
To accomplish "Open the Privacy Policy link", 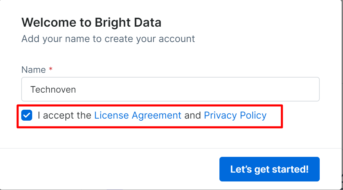I will point(235,116).
